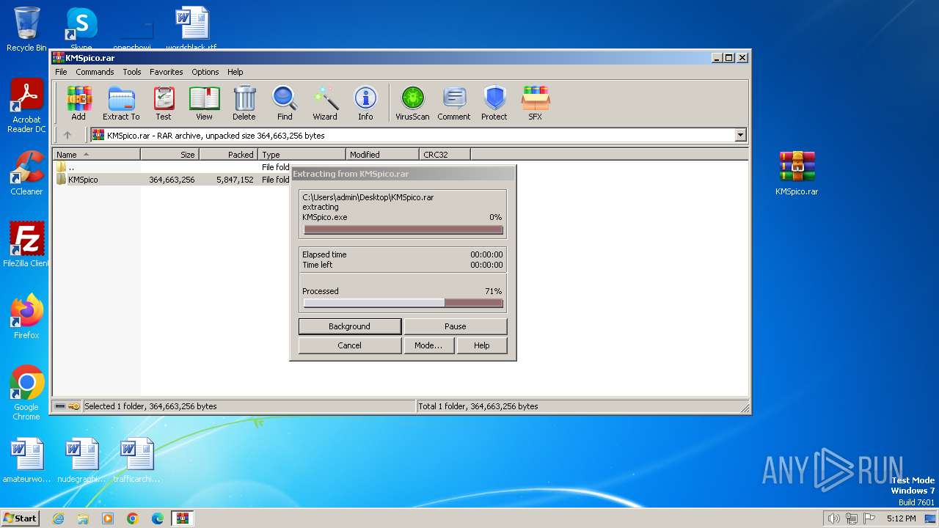This screenshot has height=528, width=939.
Task: Click the Add toolbar icon
Action: click(78, 103)
